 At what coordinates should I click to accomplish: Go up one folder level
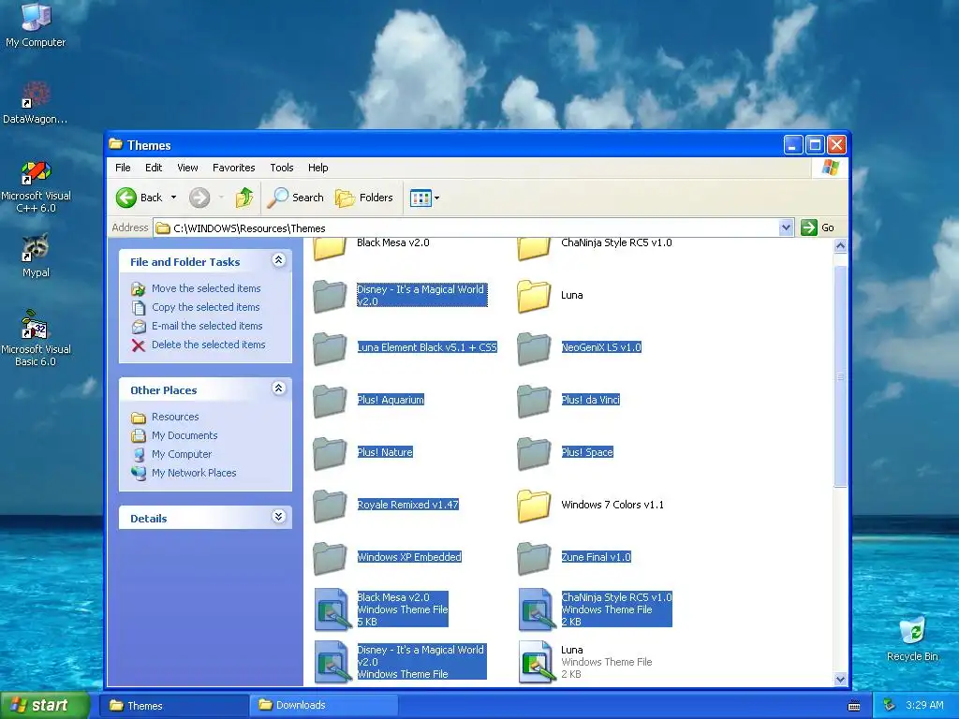(x=244, y=198)
